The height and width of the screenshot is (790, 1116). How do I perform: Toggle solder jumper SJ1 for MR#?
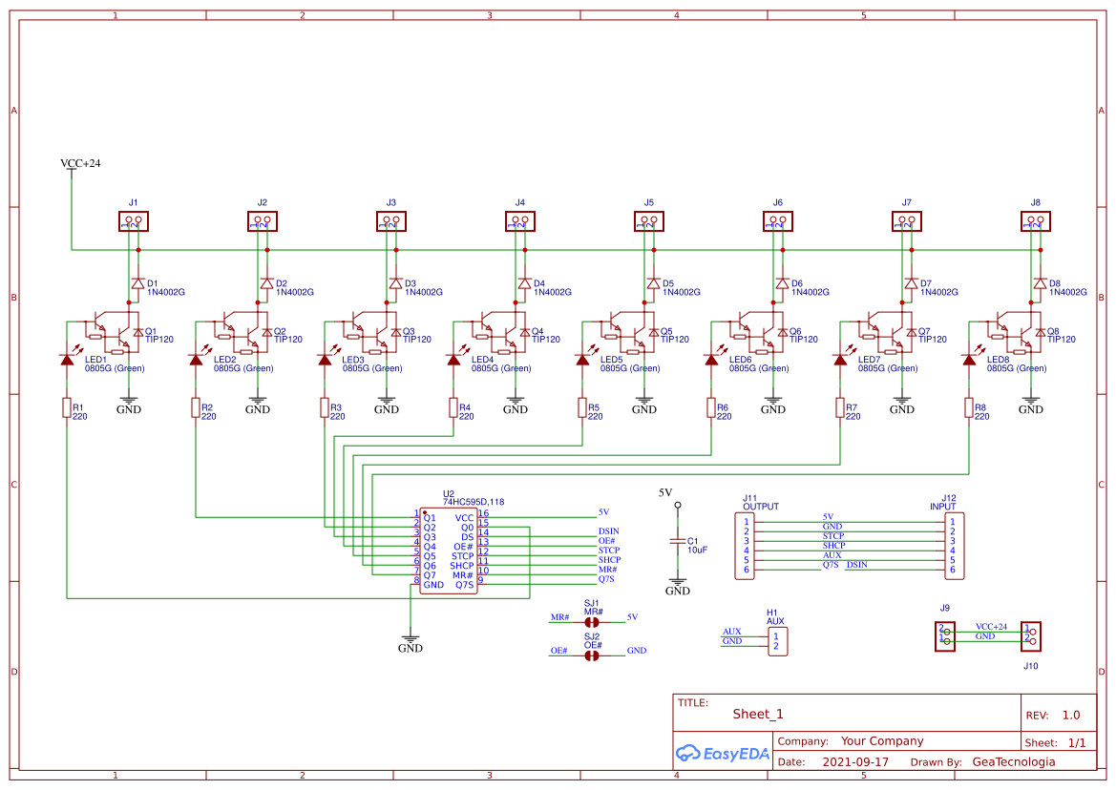592,620
